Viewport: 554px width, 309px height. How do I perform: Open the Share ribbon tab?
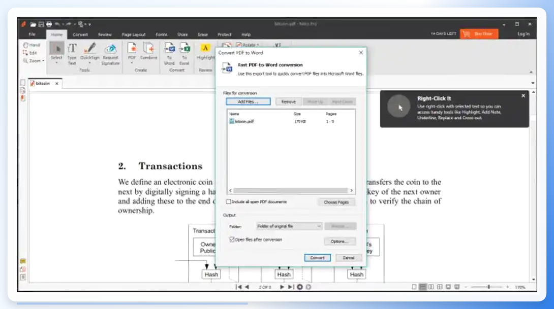pyautogui.click(x=182, y=35)
